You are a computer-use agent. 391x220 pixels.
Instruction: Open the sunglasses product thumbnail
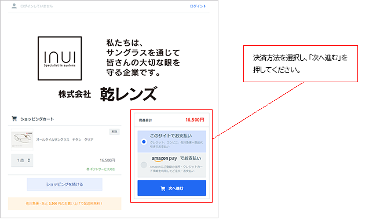click(22, 140)
